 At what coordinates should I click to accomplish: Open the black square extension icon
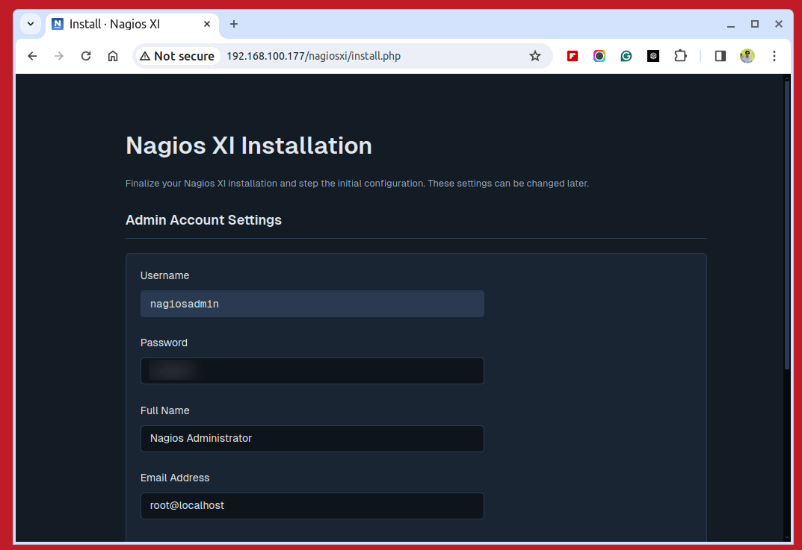click(x=653, y=56)
